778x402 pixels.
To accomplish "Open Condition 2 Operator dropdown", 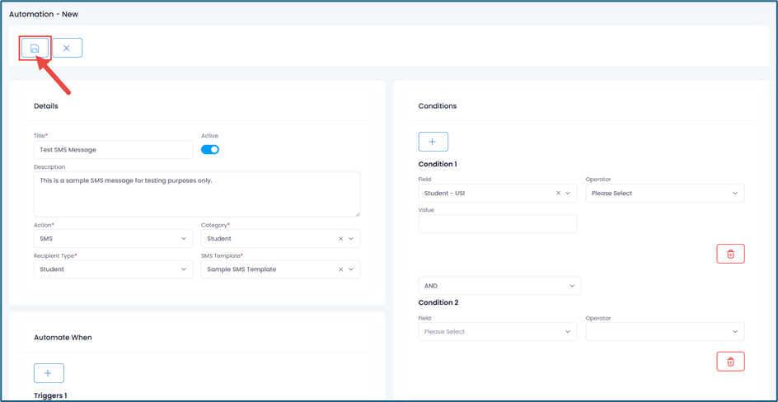I will (x=664, y=332).
